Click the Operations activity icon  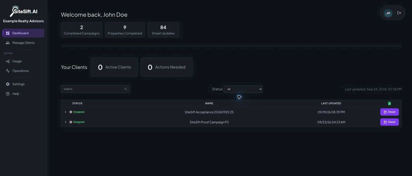(8, 71)
